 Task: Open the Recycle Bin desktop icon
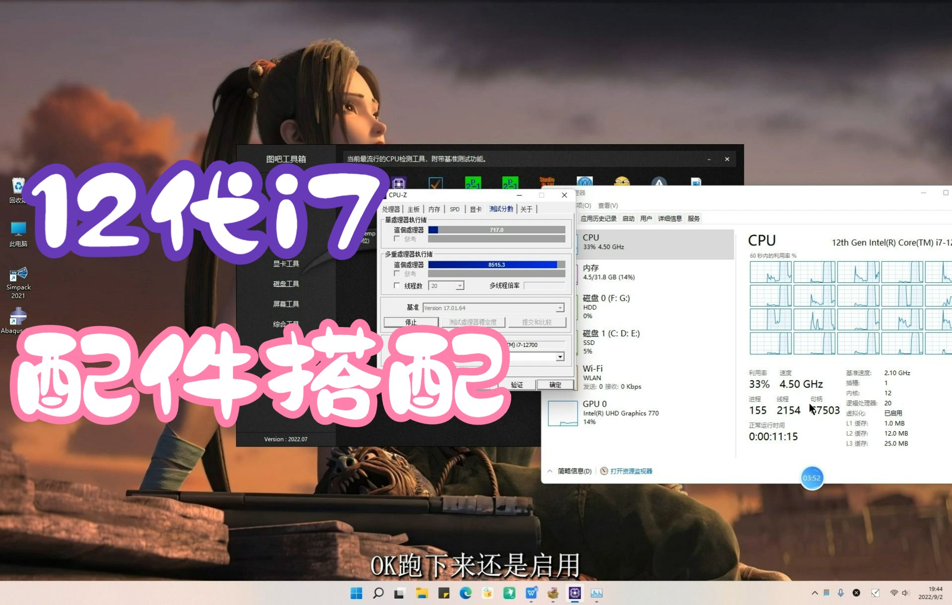(18, 191)
